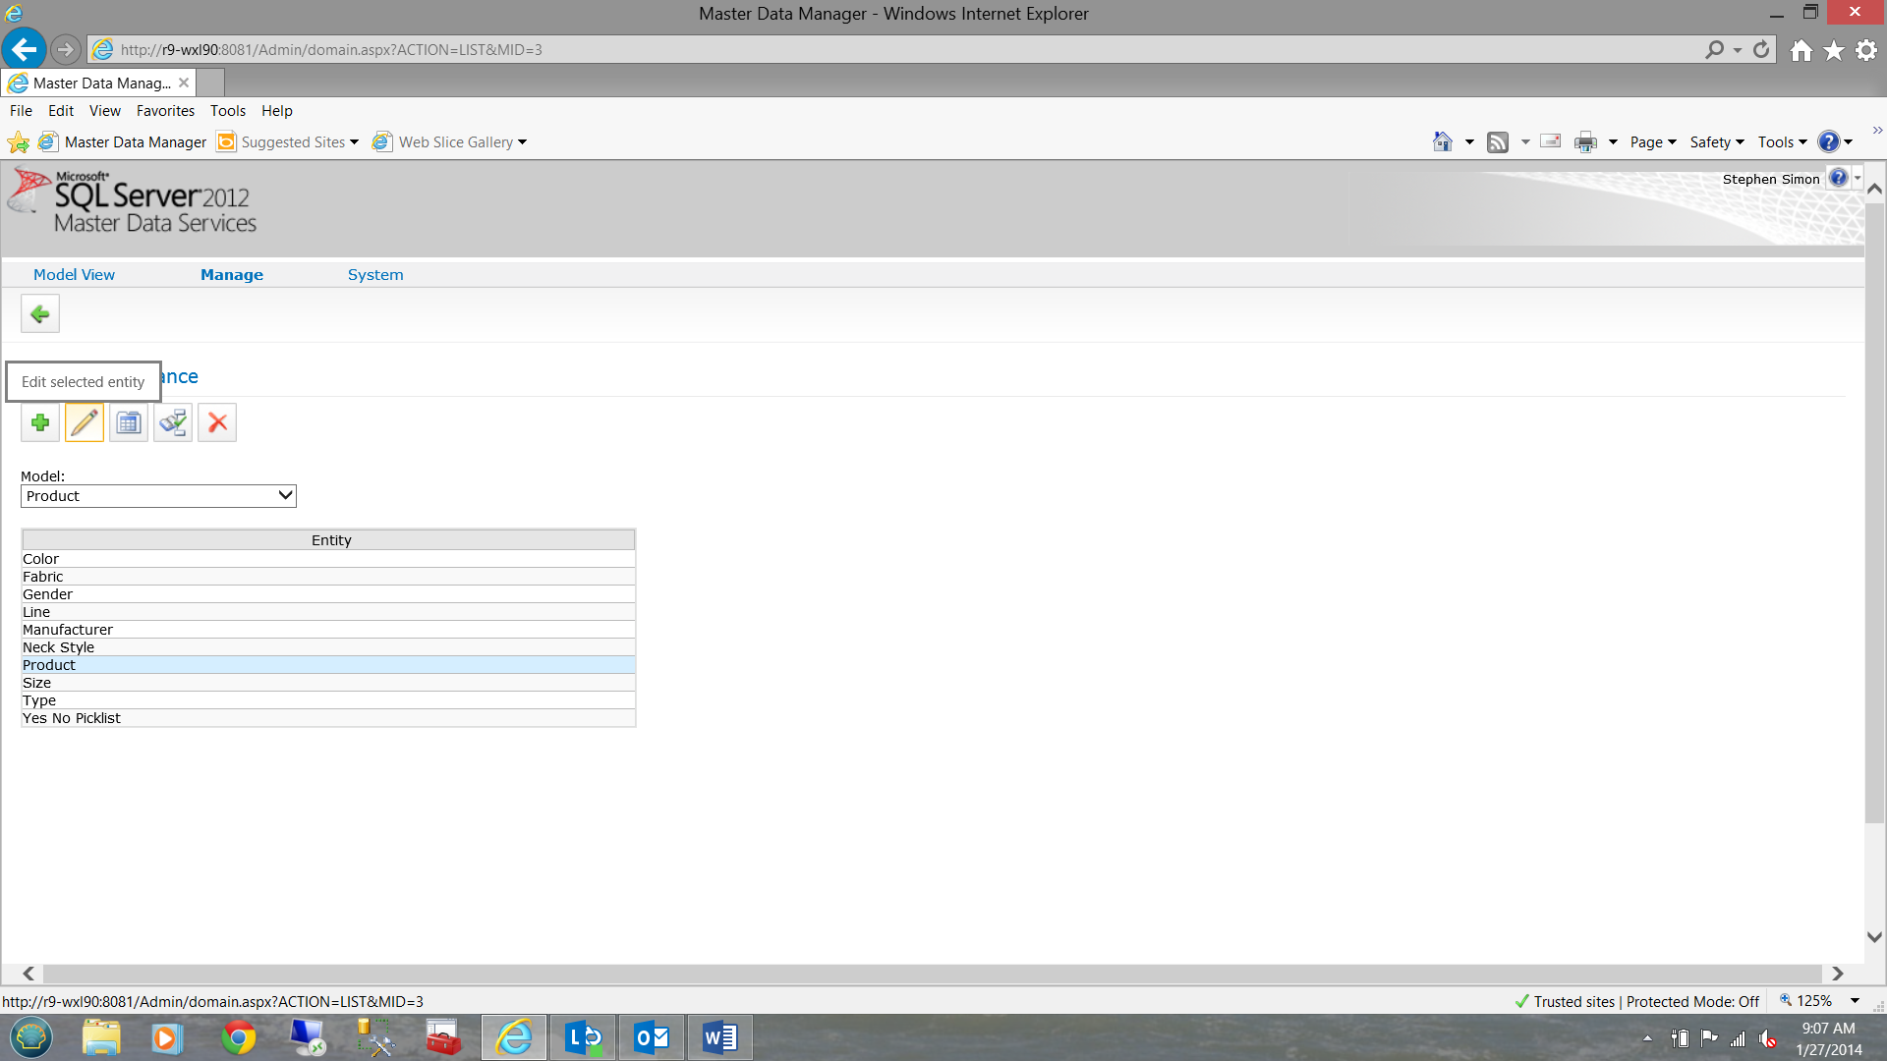Select the Manufacturer entity row
The height and width of the screenshot is (1061, 1887).
coord(68,630)
